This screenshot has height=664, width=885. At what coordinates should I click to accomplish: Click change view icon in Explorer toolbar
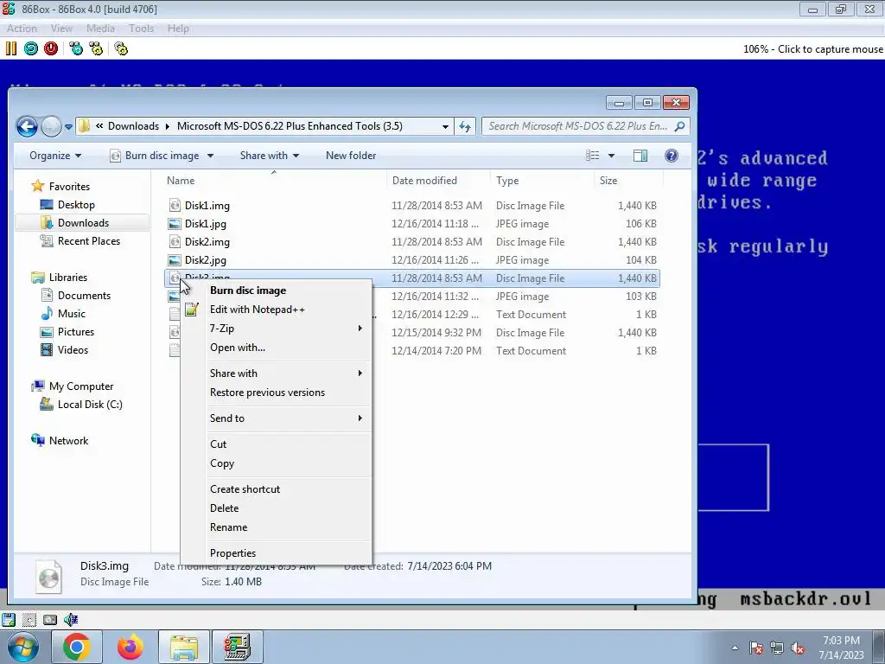593,156
